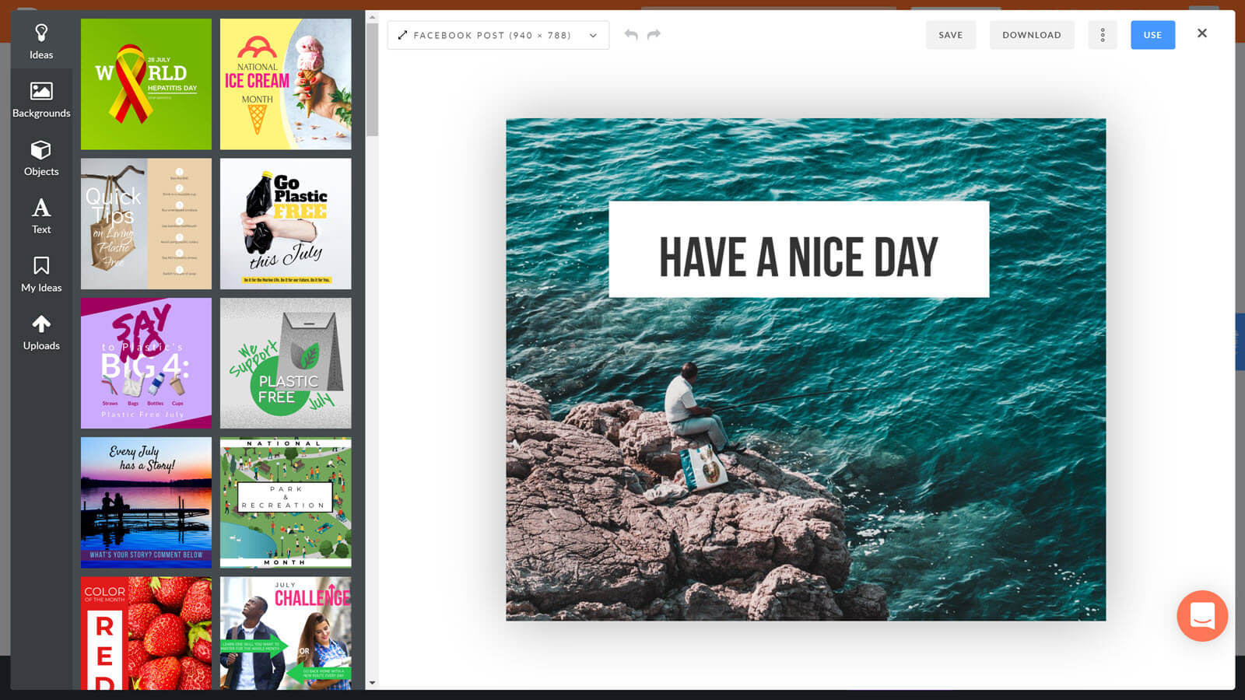
Task: Select the World Hepatitis Day template
Action: (x=146, y=84)
